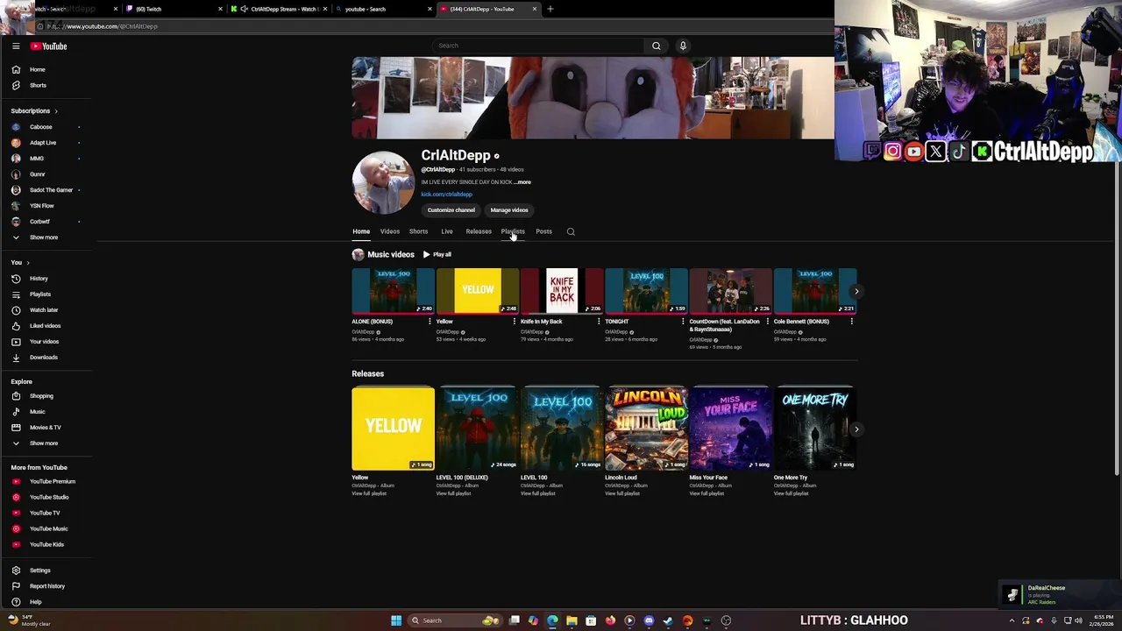Open options menu for TONIGHT video

coord(683,322)
